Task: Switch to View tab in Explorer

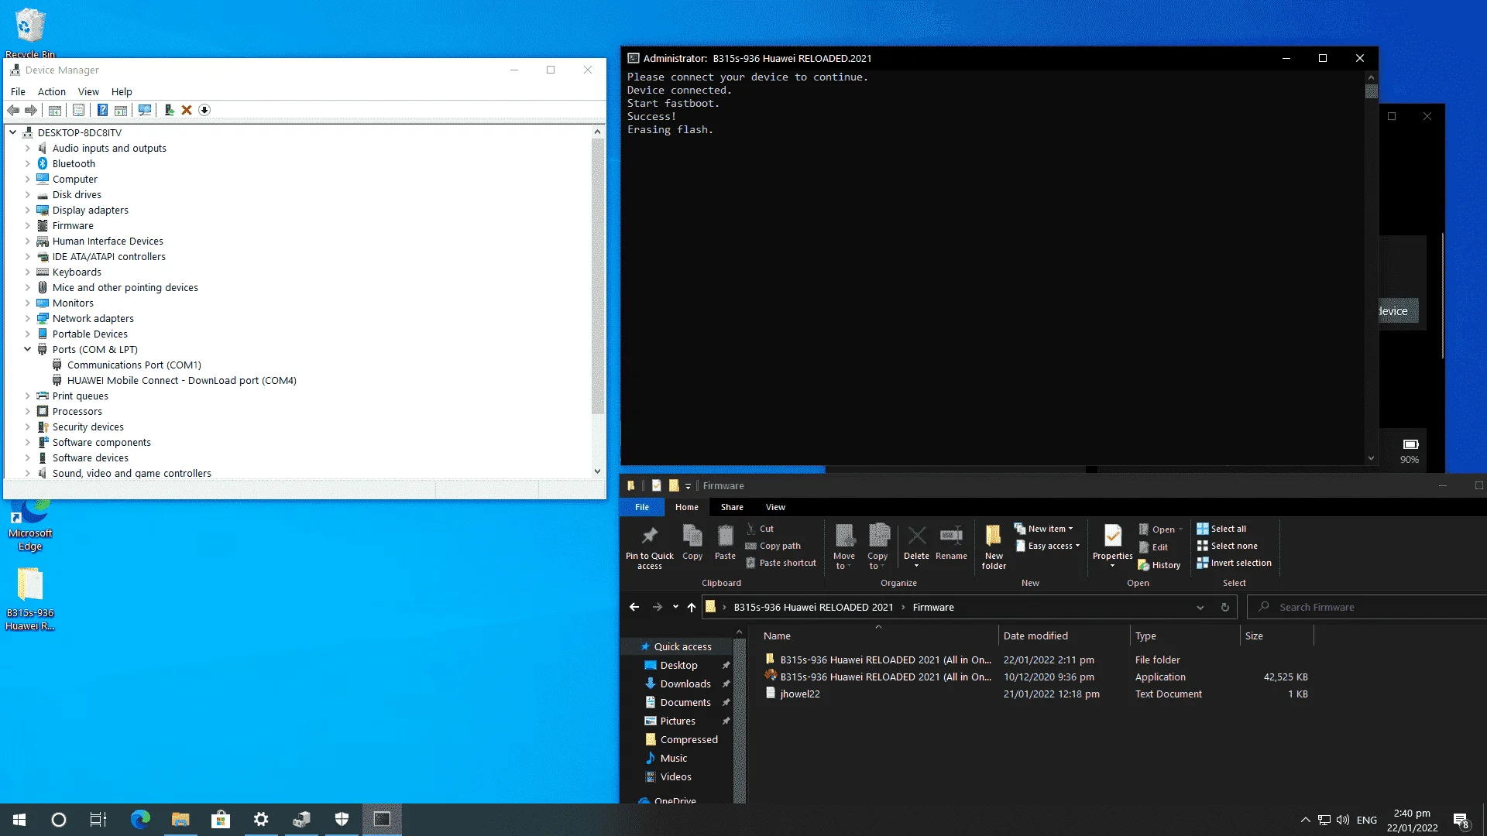Action: click(x=775, y=507)
